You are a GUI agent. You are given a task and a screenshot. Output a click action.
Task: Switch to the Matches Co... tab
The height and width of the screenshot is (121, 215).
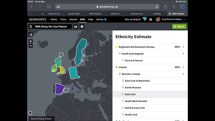(x=55, y=13)
